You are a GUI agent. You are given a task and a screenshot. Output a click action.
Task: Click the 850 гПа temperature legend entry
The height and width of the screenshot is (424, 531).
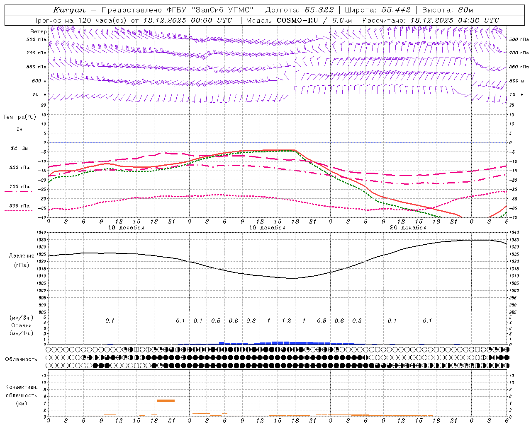(x=19, y=168)
